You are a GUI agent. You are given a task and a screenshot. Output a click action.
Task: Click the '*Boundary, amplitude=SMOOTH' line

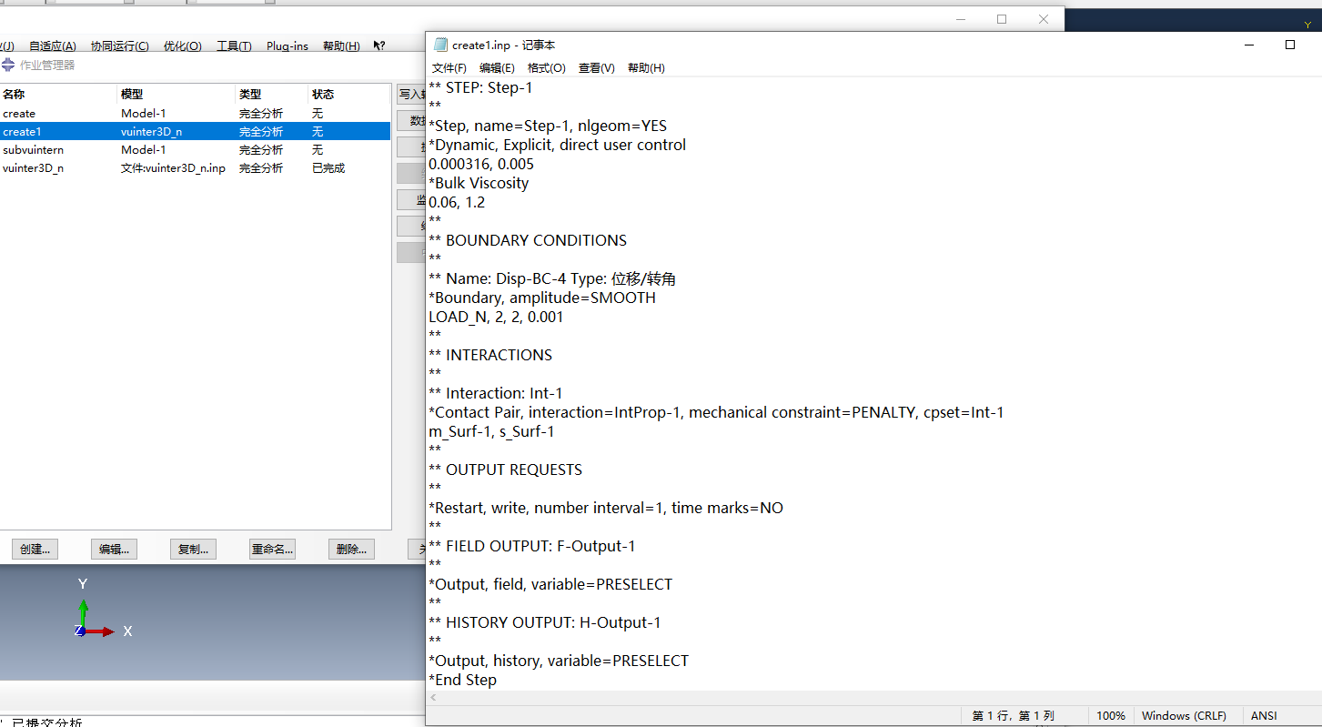pyautogui.click(x=542, y=298)
